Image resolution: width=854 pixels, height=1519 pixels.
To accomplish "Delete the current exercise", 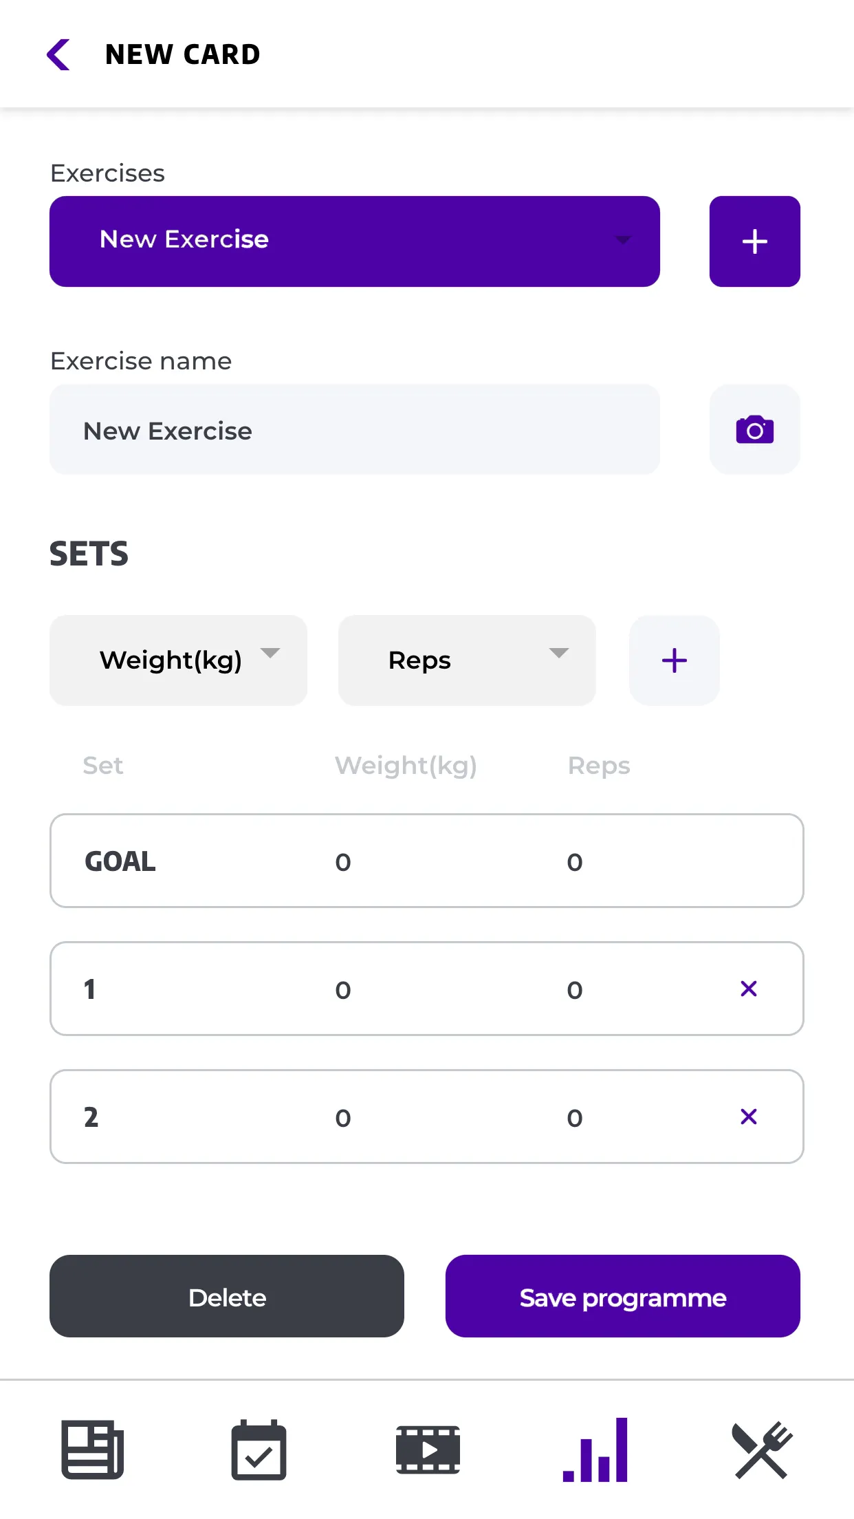I will [227, 1296].
